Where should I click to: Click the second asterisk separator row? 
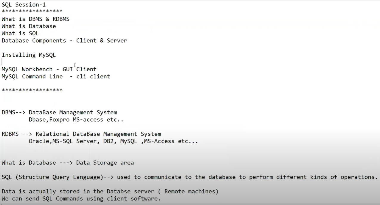click(x=32, y=90)
